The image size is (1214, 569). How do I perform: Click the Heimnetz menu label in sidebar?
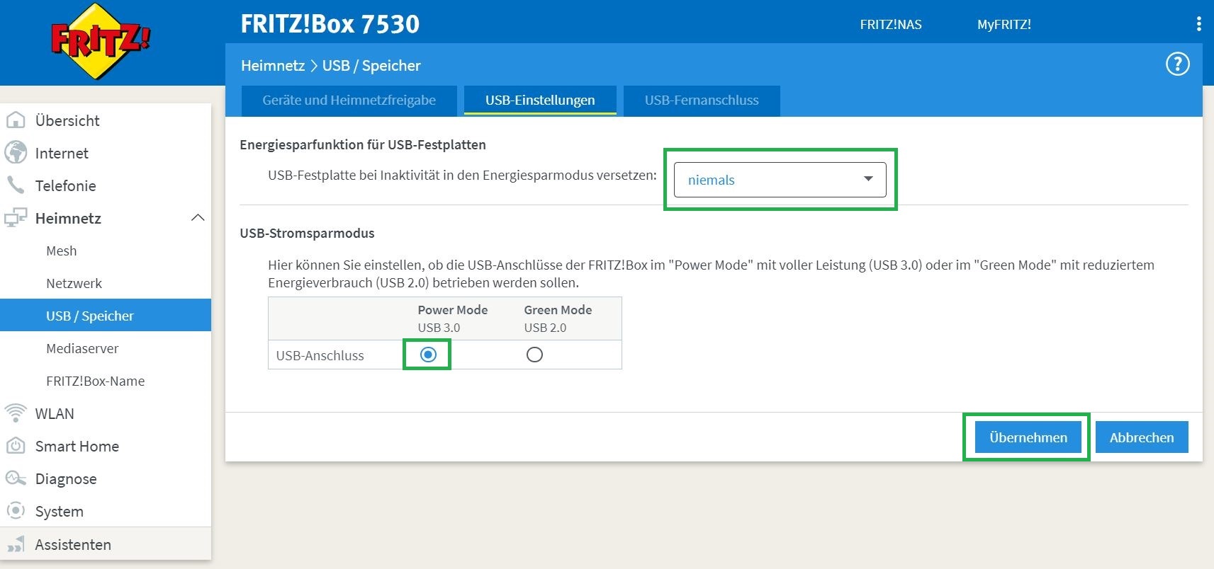point(68,218)
